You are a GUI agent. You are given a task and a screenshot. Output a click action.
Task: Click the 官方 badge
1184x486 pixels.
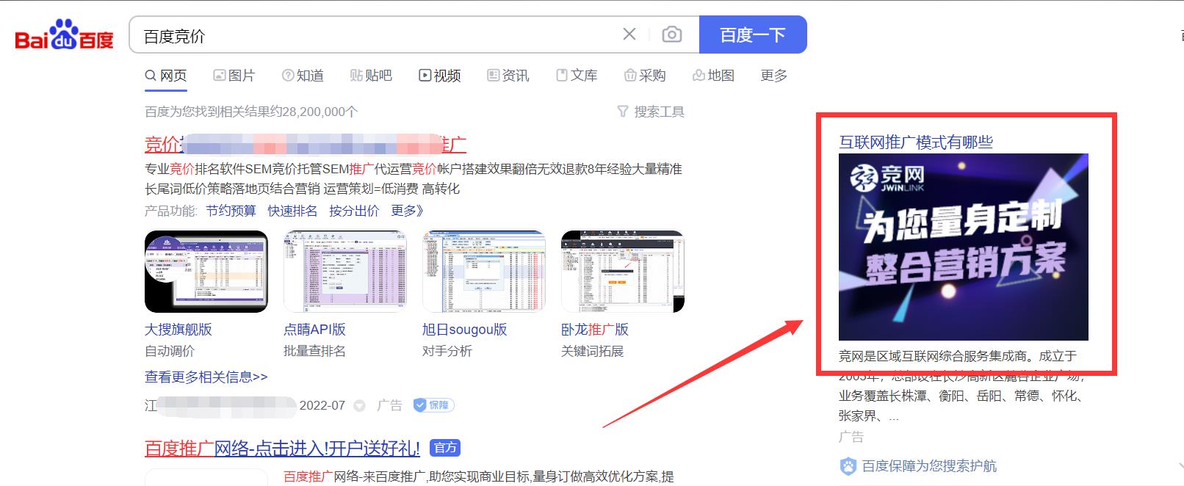pyautogui.click(x=445, y=448)
